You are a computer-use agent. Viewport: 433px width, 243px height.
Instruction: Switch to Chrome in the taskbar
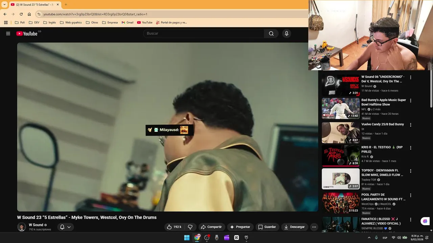(x=197, y=238)
